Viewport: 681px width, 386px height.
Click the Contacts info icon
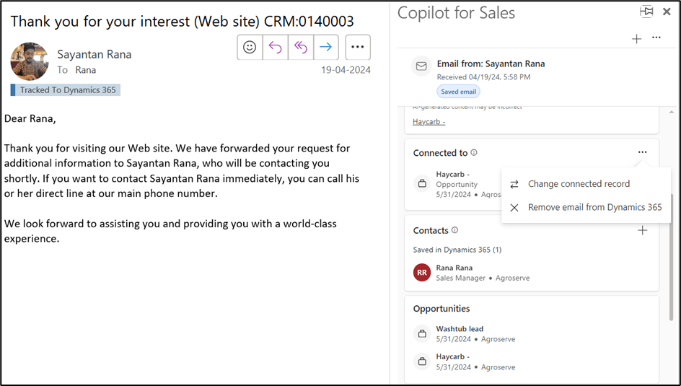[x=454, y=231]
